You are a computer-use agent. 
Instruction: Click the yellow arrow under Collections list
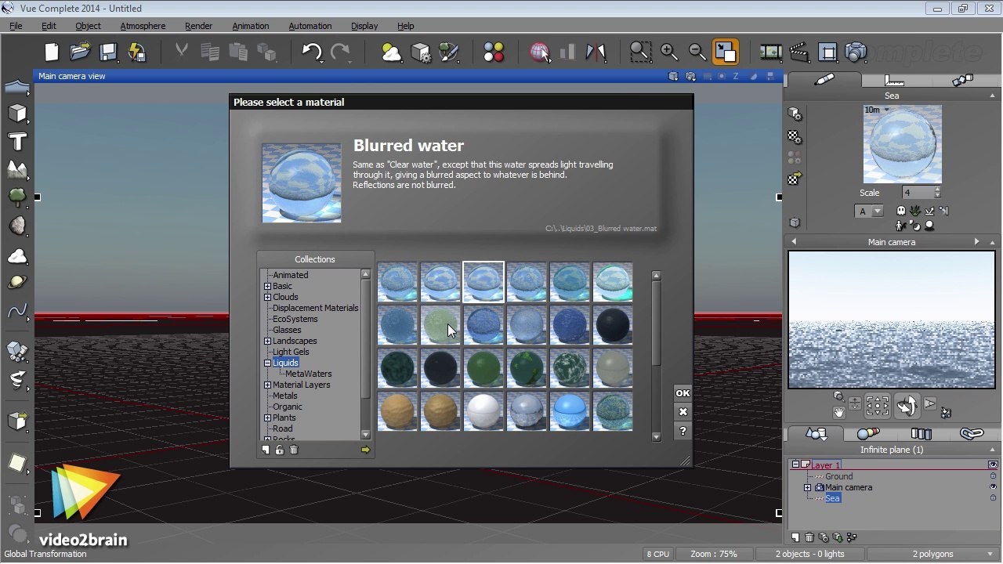(365, 450)
